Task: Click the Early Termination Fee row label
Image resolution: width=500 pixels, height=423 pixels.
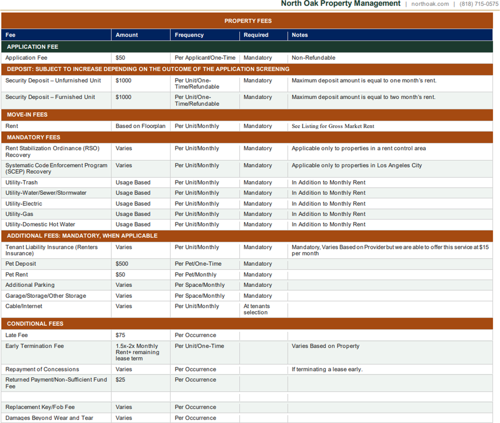Action: (34, 346)
